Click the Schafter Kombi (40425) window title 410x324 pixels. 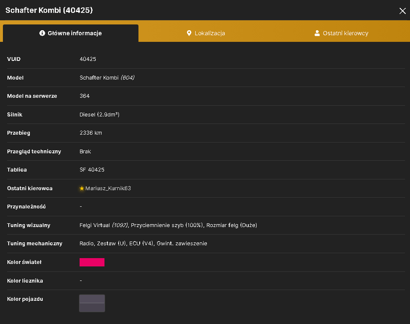49,10
